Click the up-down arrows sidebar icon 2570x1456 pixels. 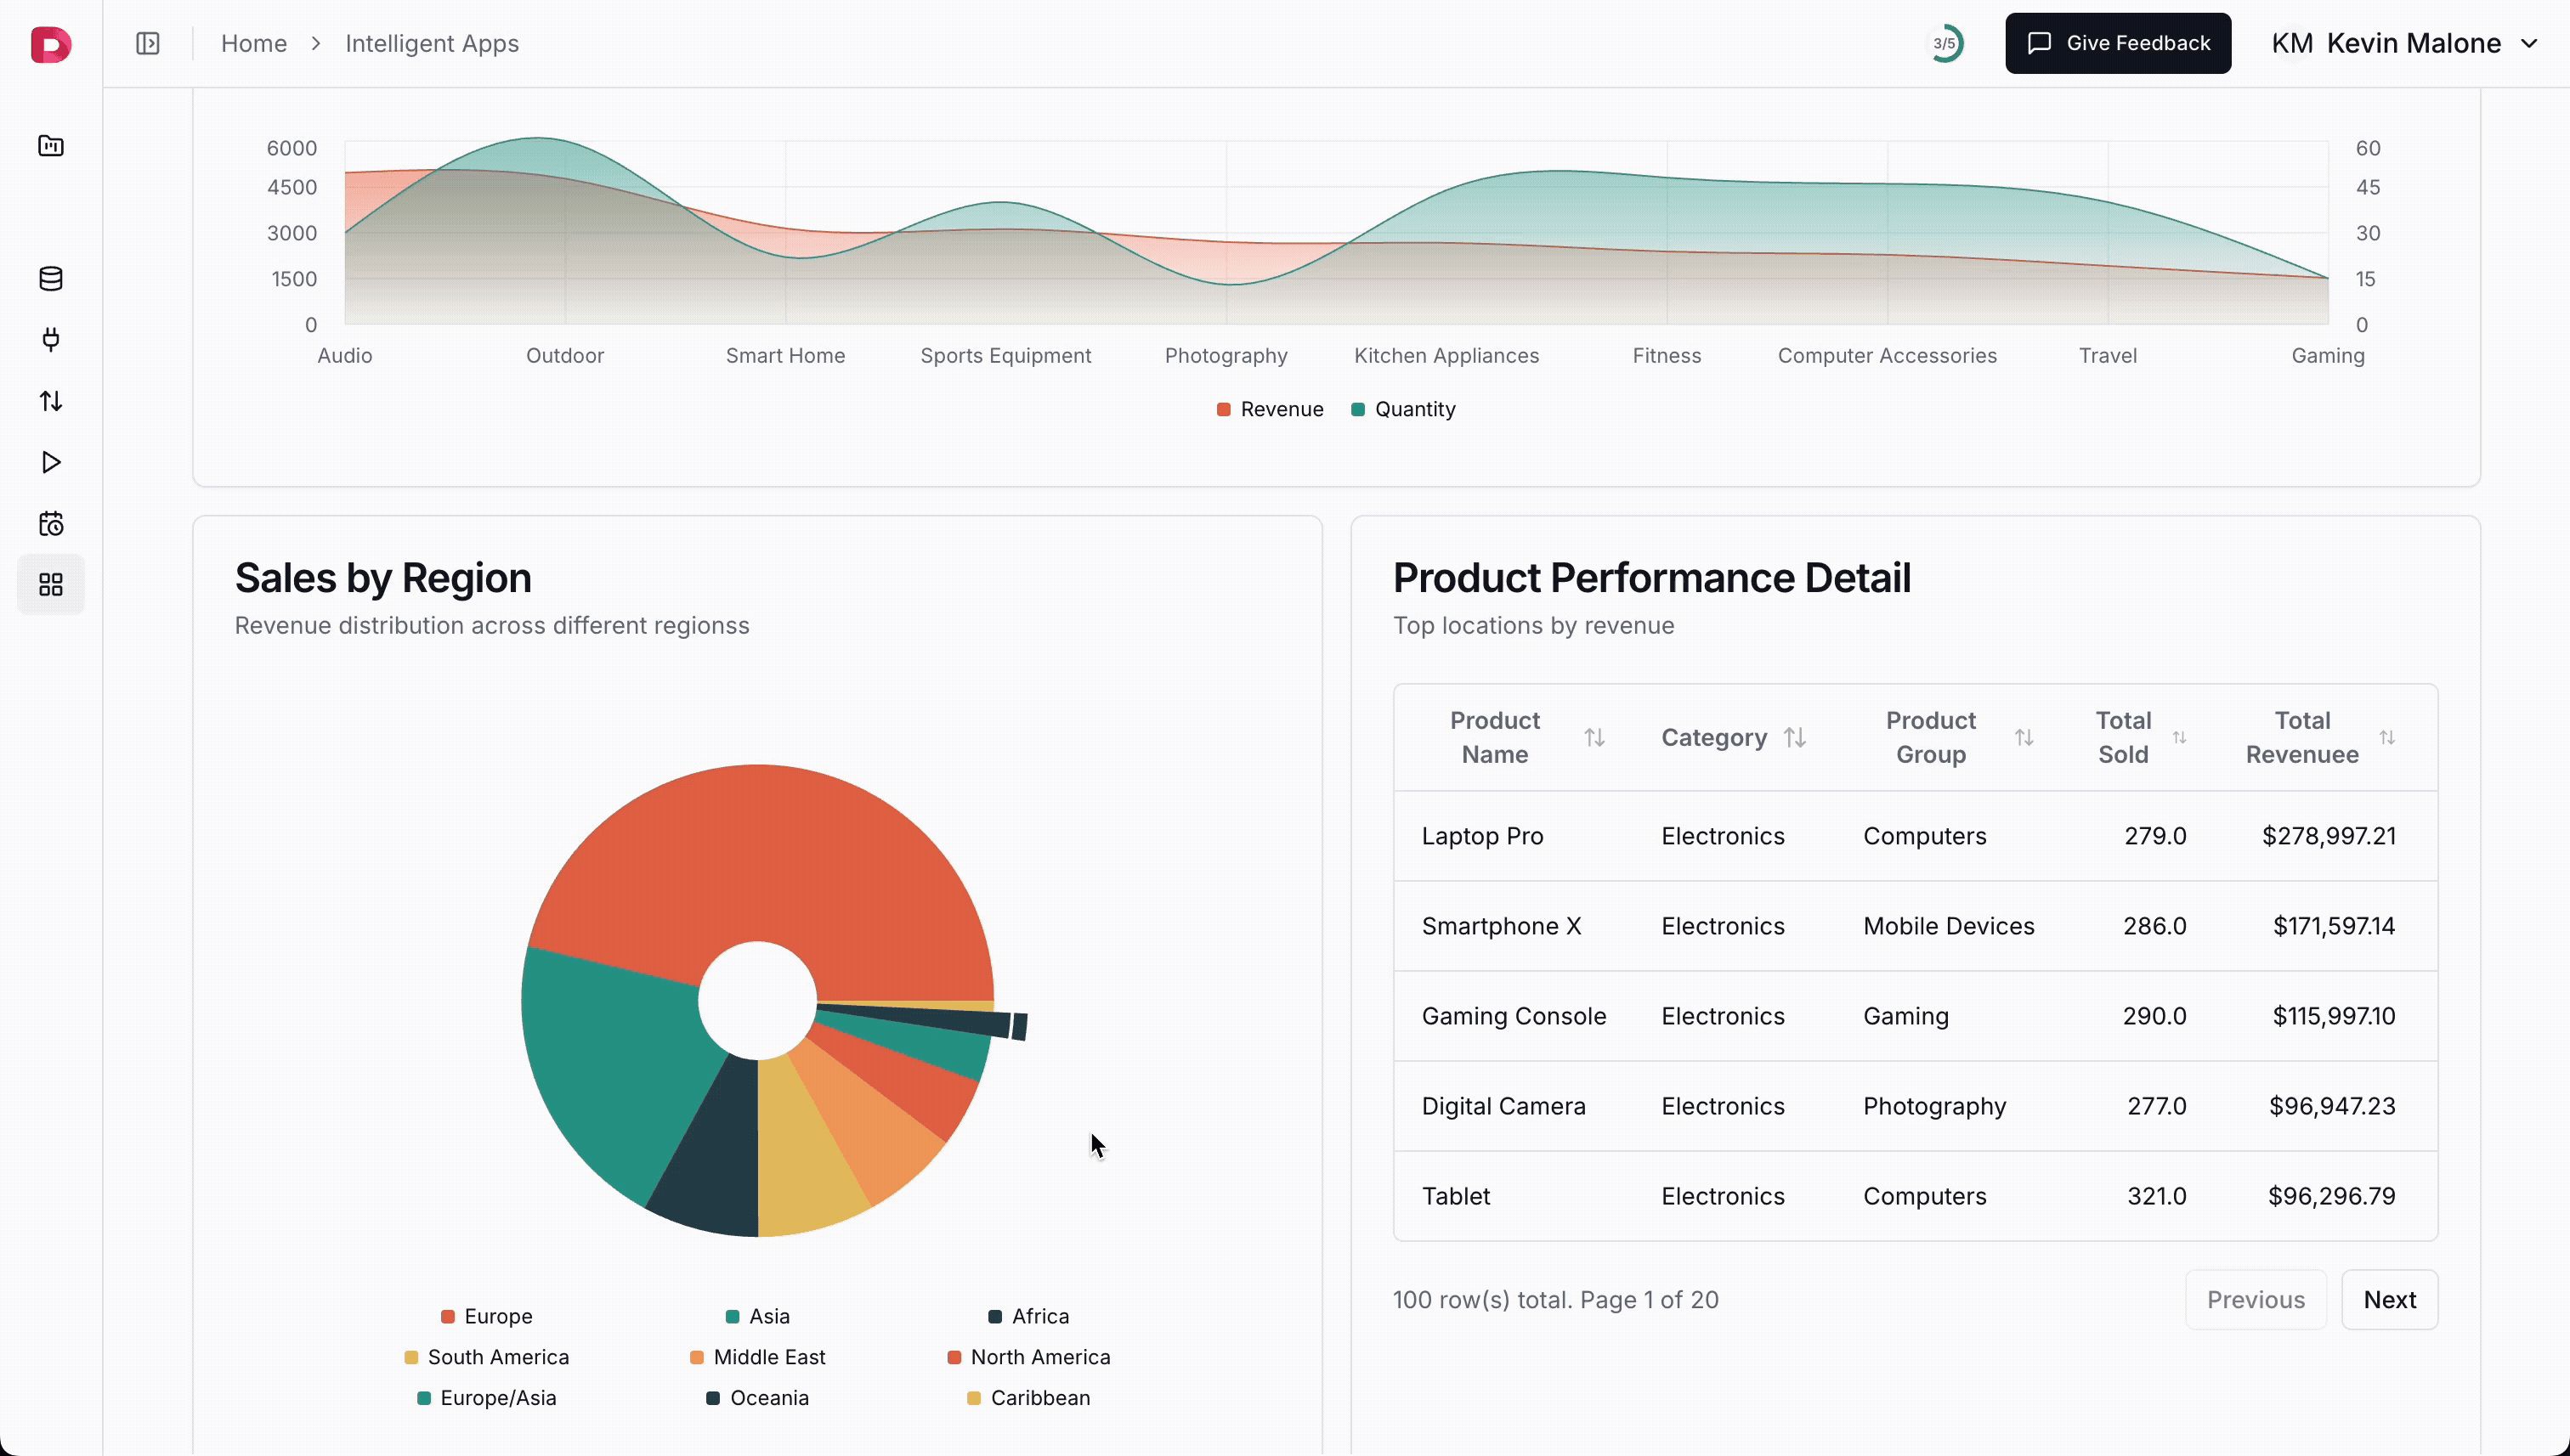tap(50, 401)
